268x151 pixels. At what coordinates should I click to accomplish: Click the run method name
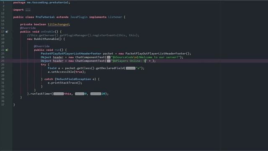[x=57, y=50]
